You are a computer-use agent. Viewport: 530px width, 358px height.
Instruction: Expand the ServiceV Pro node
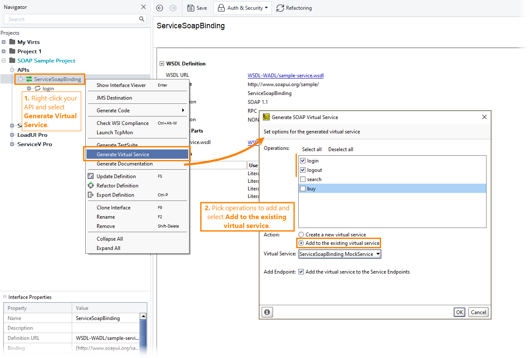click(13, 144)
